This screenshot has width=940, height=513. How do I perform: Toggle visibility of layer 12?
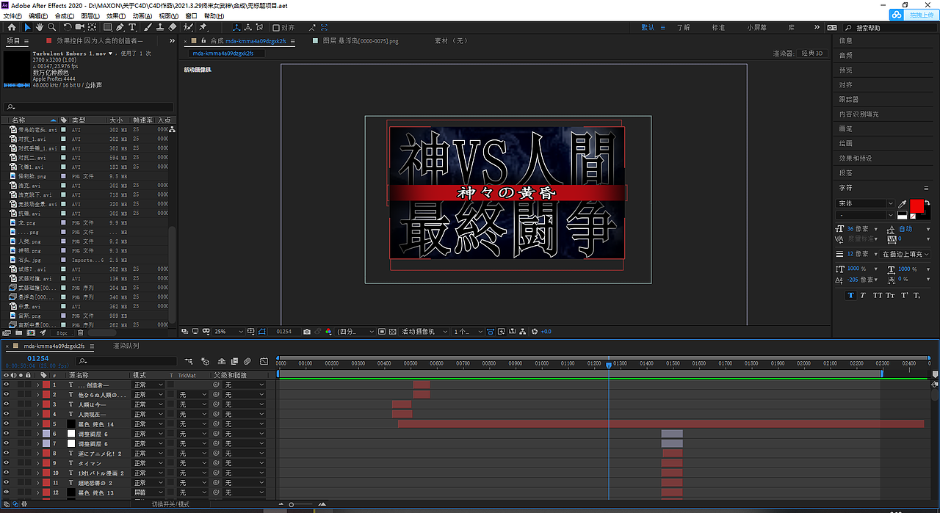click(x=6, y=492)
